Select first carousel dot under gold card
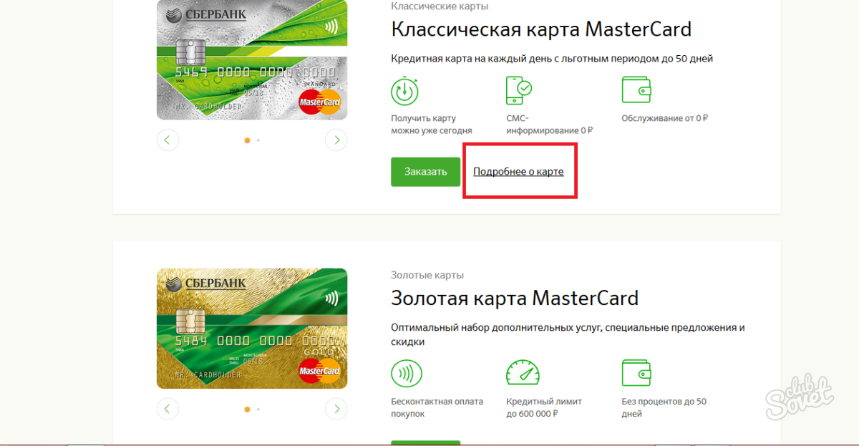The image size is (859, 446). click(x=247, y=409)
